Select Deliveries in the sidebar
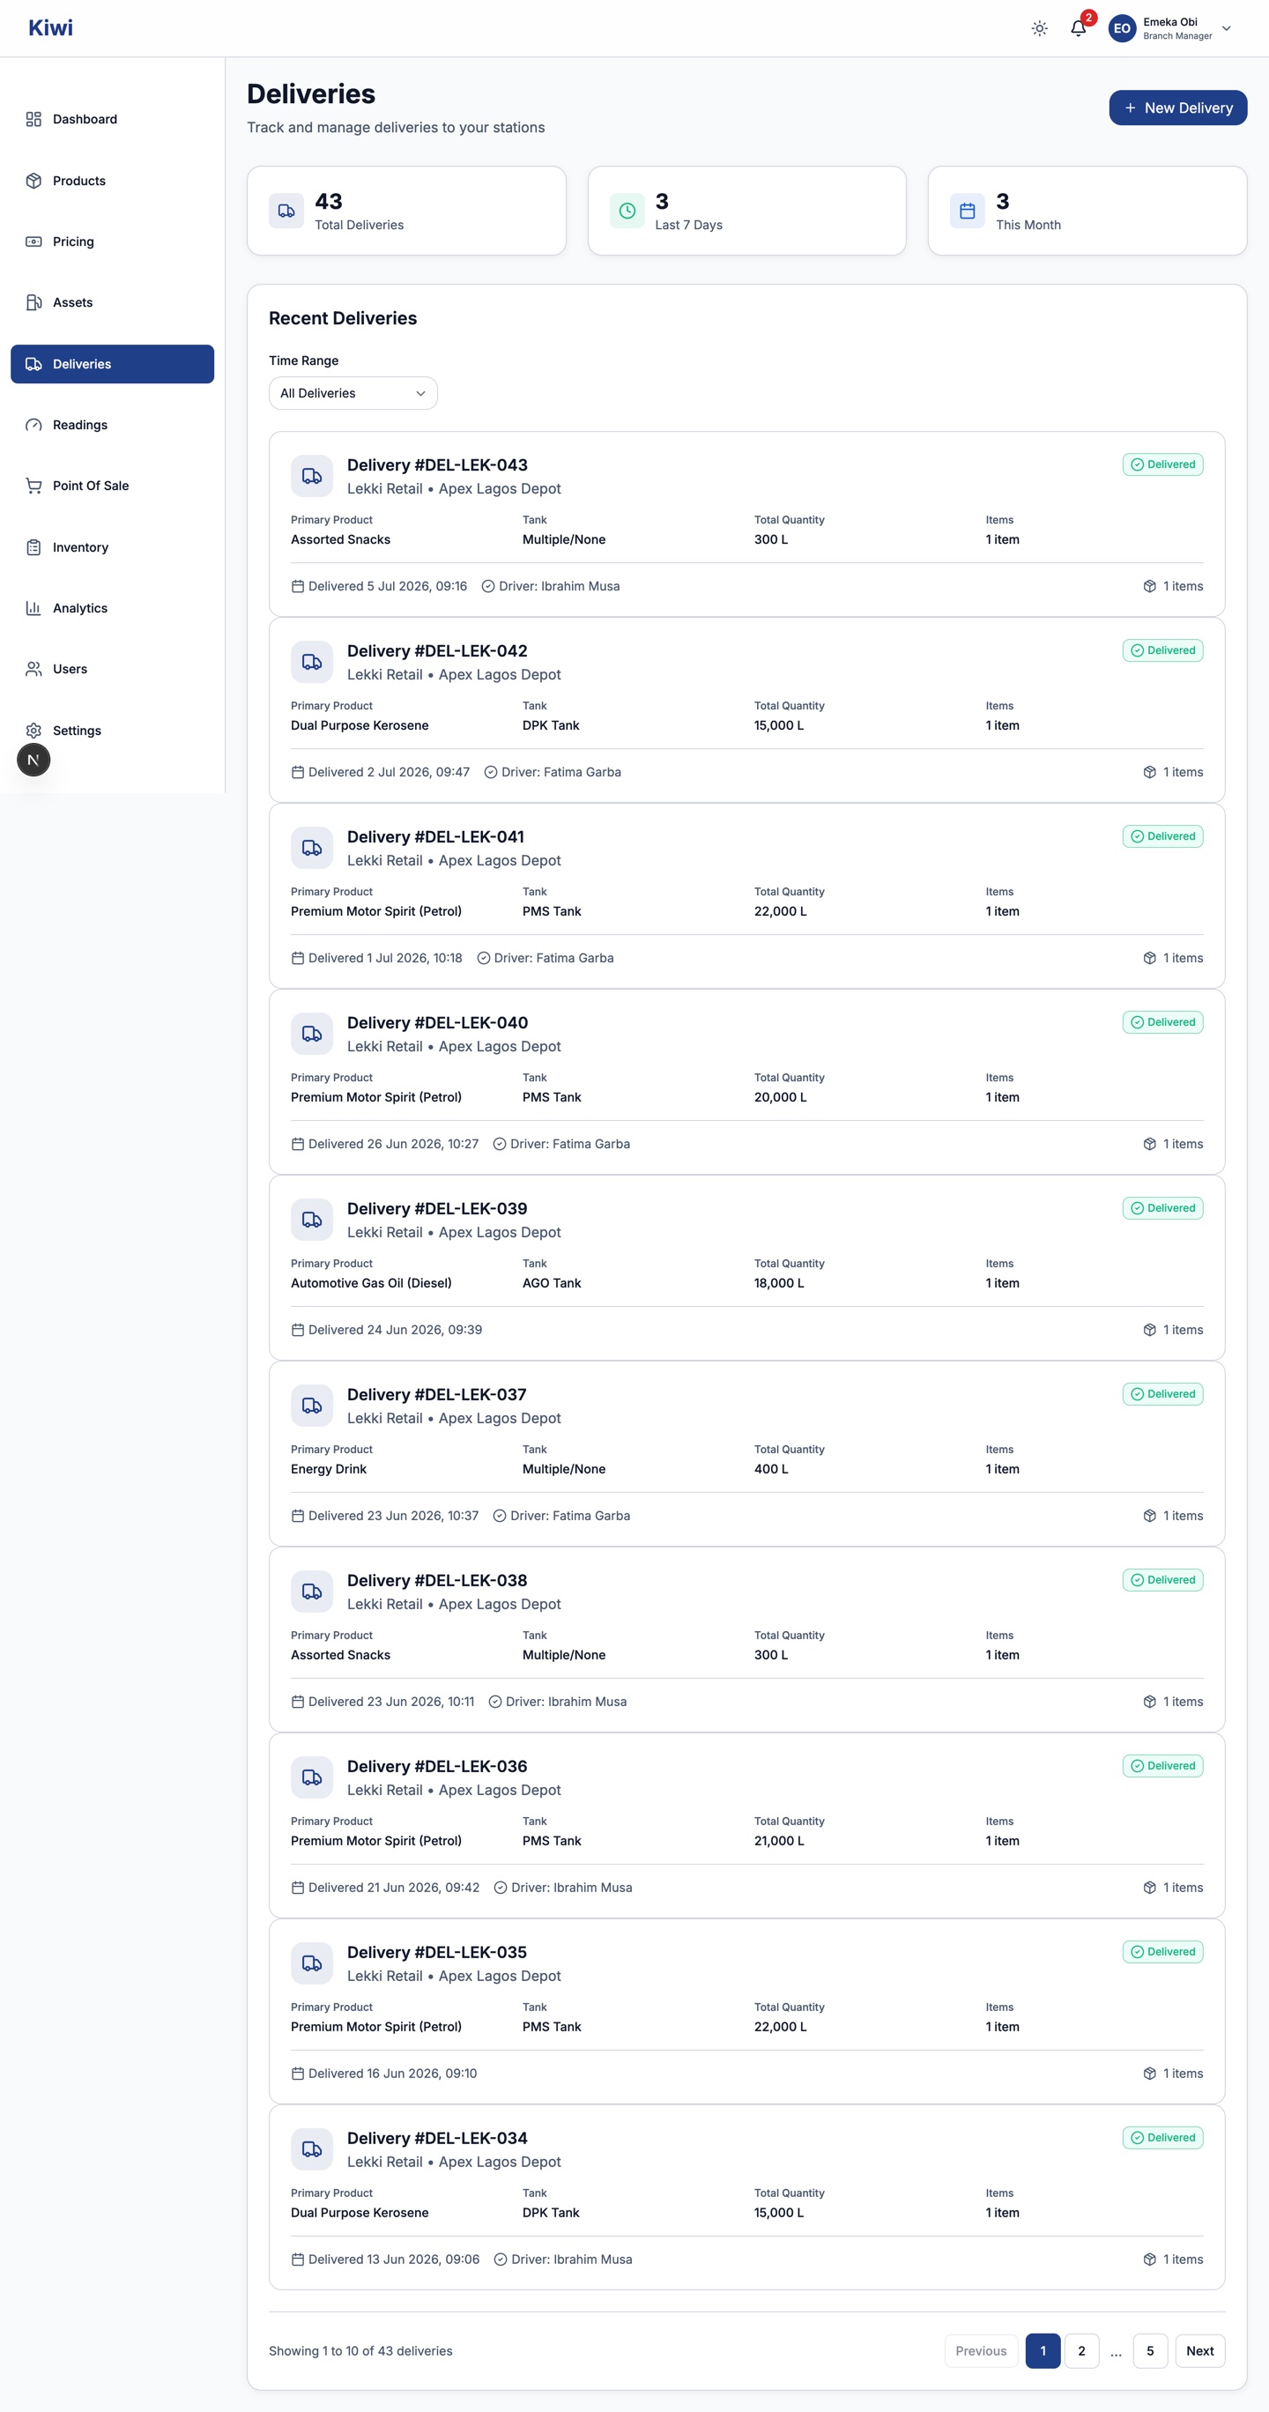The image size is (1269, 2412). pyautogui.click(x=113, y=364)
